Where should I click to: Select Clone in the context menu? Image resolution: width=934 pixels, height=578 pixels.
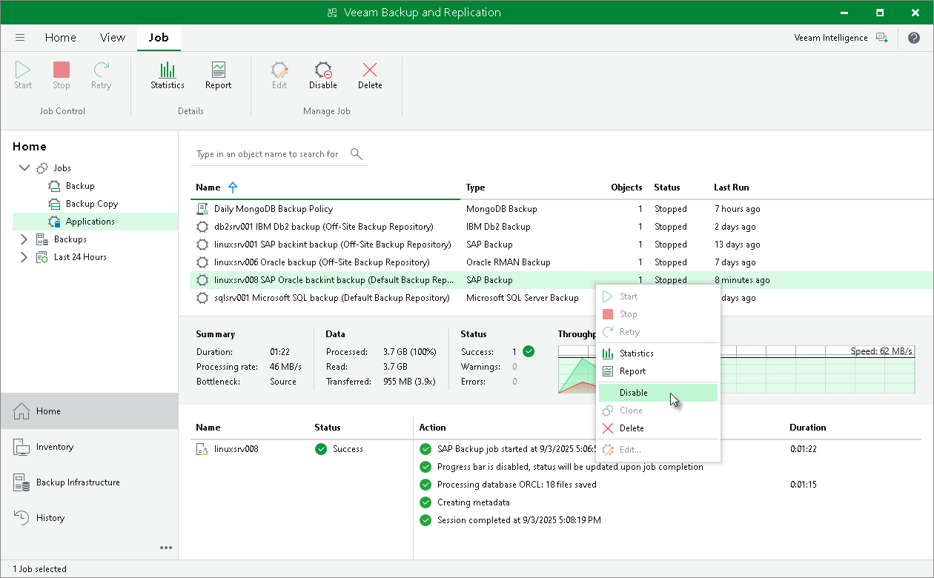pyautogui.click(x=630, y=410)
